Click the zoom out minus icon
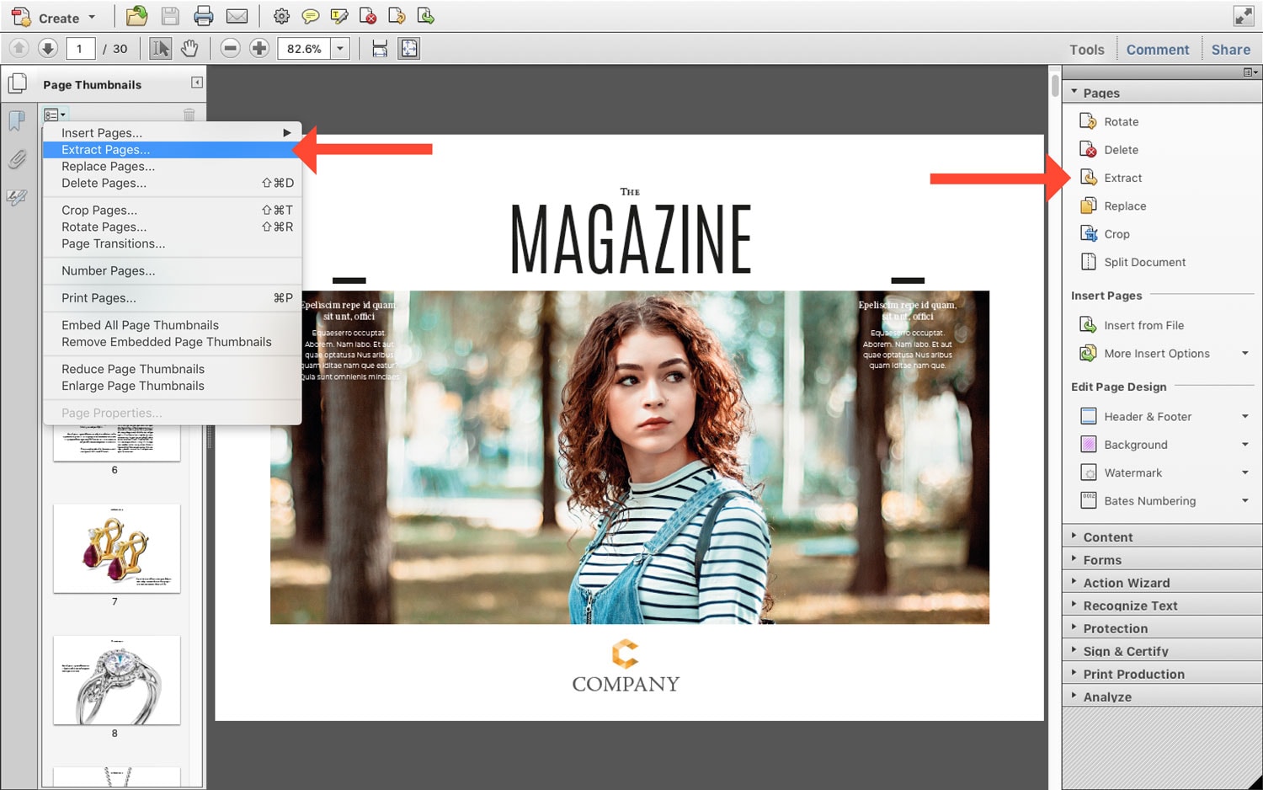 229,48
